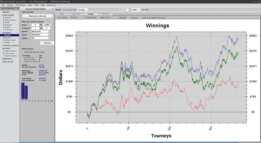The width and height of the screenshot is (261, 143).
Task: Open the Help menu
Action: 43,5
